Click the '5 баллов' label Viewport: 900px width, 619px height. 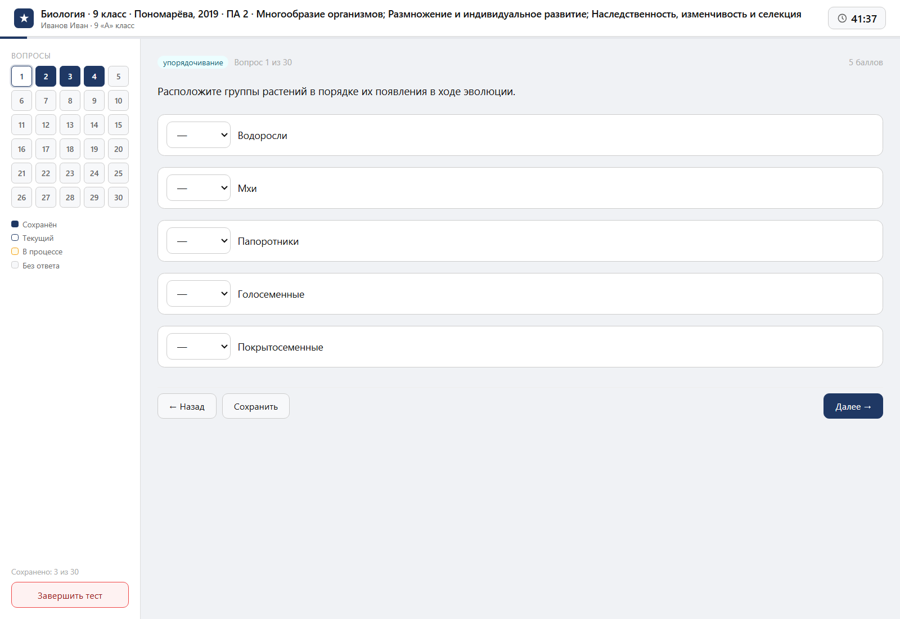pyautogui.click(x=866, y=62)
